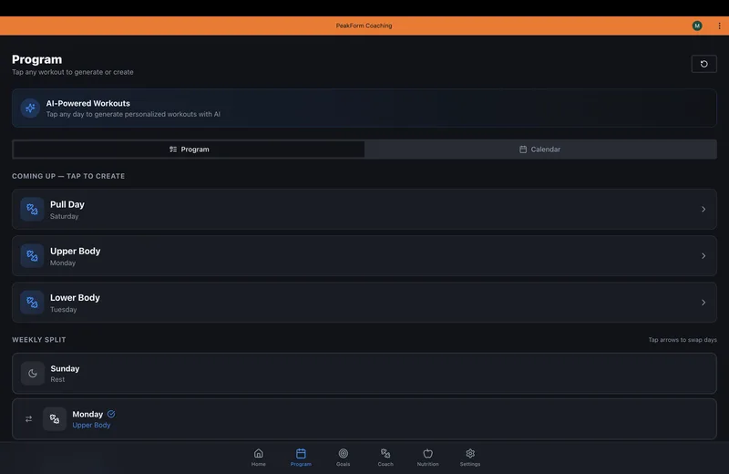The height and width of the screenshot is (474, 729).
Task: Click the WEEKLY SPLIT section label
Action: click(39, 340)
